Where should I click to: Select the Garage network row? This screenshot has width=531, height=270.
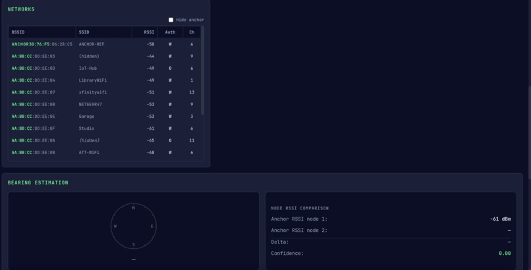pos(105,117)
